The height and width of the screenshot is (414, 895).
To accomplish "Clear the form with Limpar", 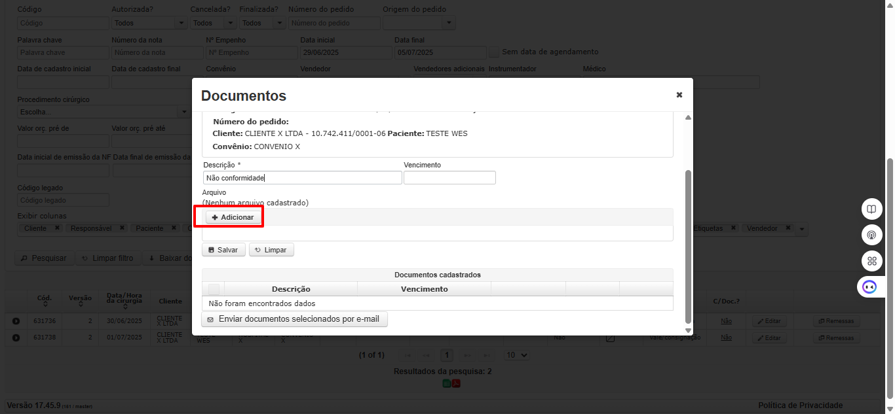I will point(272,250).
